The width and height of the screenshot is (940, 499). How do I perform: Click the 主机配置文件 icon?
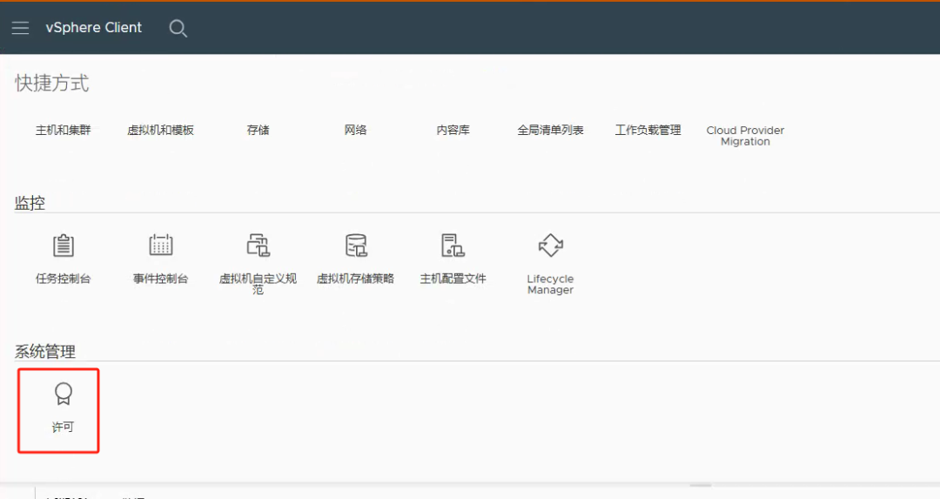point(453,246)
